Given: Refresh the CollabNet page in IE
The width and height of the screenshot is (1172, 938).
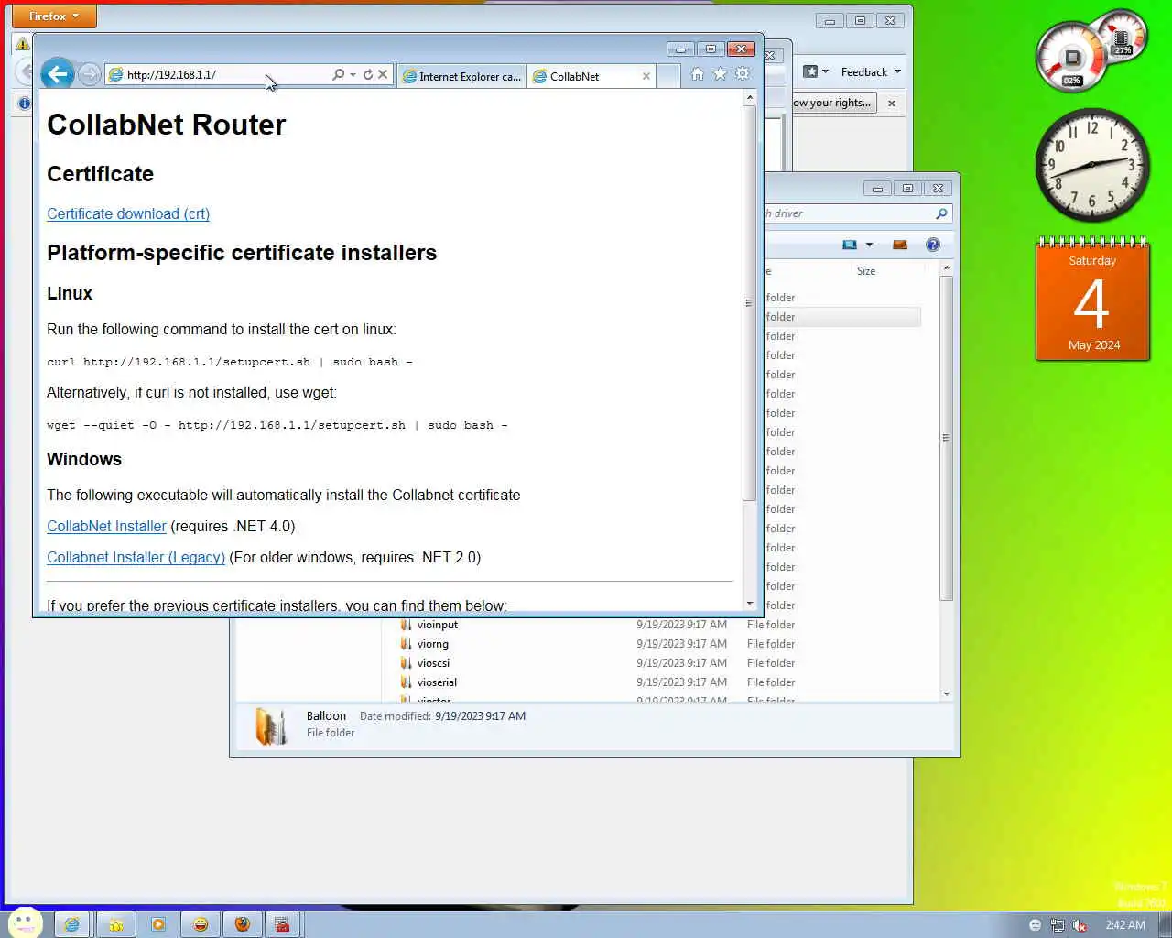Looking at the screenshot, I should [x=368, y=74].
